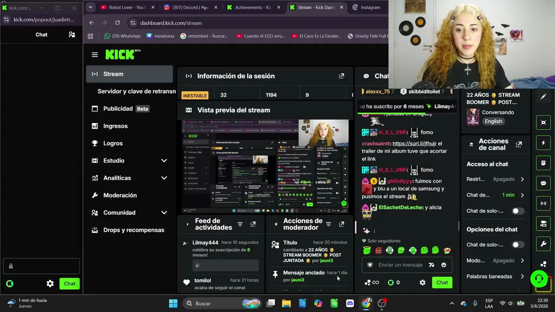Click the Windows taskbar Buscar search box
This screenshot has height=312, width=555.
coord(223,303)
